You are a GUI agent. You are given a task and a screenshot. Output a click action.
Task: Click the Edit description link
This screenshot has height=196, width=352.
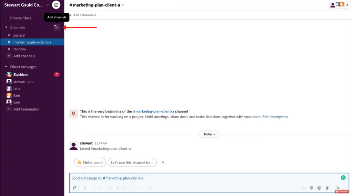coord(275,117)
